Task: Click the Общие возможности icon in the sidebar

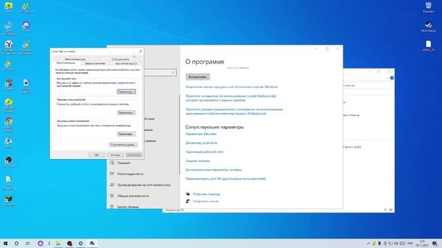Action: (112, 196)
